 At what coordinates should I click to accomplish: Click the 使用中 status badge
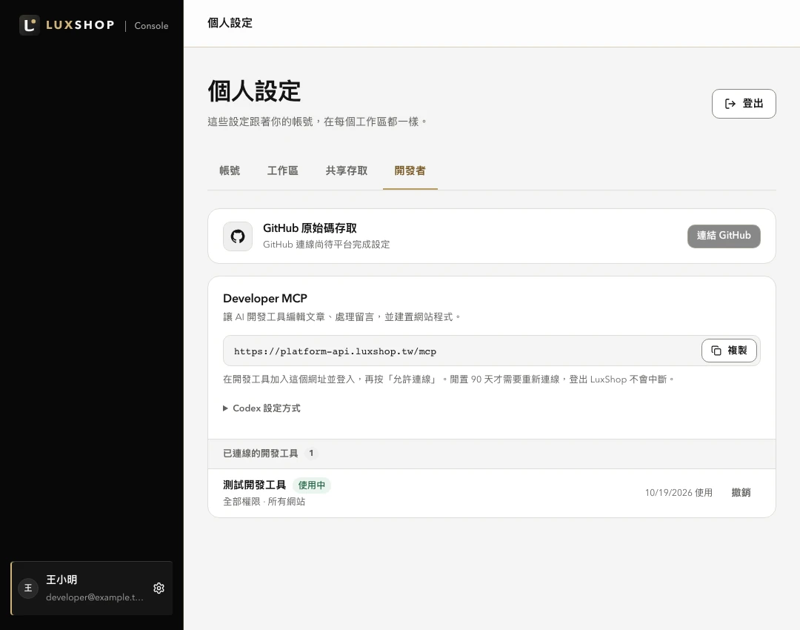tap(312, 485)
